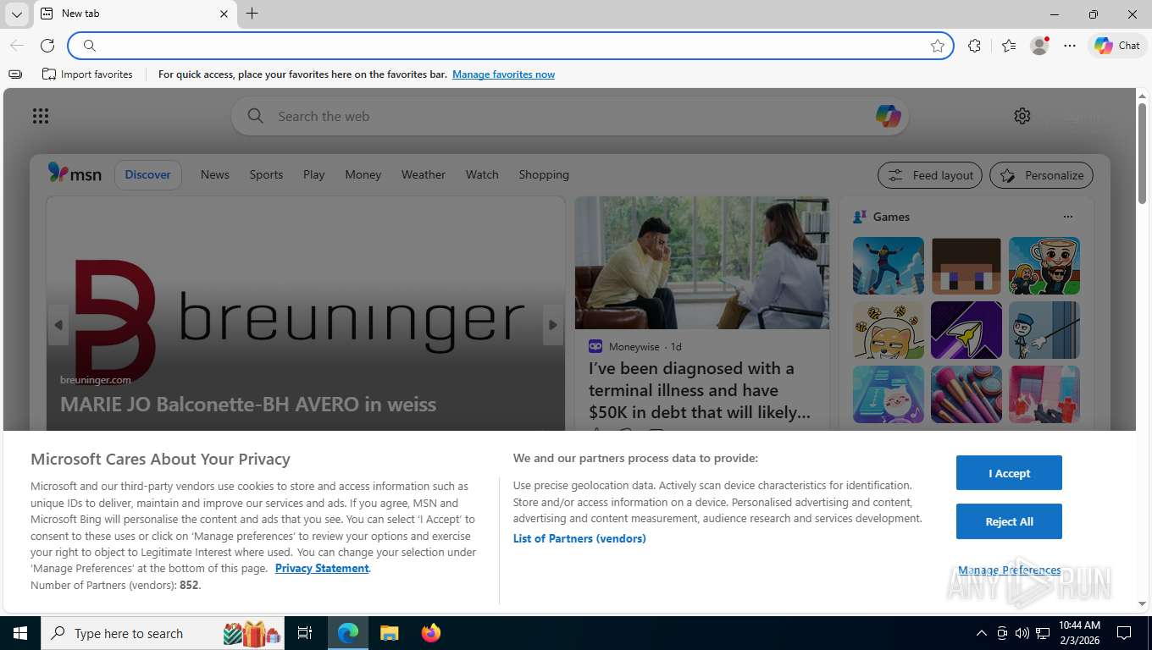
Task: Select the News tab
Action: (215, 174)
